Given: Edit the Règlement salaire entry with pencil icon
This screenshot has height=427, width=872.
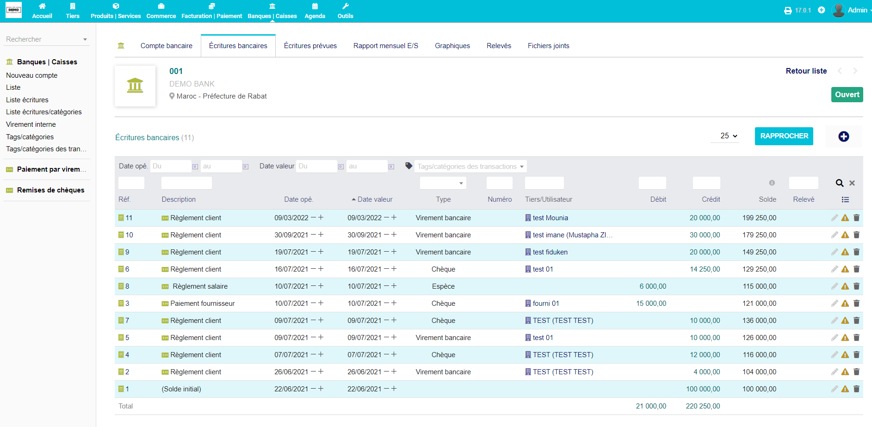Looking at the screenshot, I should click(x=834, y=286).
